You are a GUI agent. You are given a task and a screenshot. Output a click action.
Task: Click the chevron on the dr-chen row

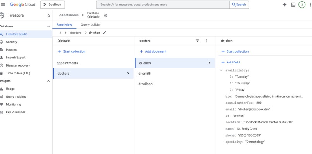click(209, 63)
